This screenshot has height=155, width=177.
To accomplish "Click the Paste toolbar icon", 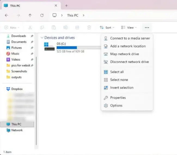I will coord(54,27).
